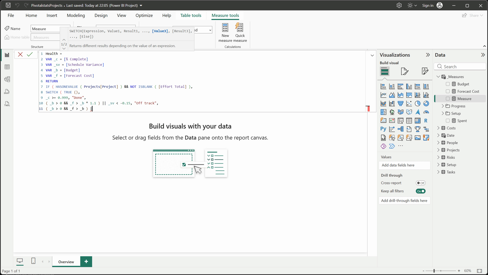Click the Data pane Search field
Screen dimensions: 488x275
460,67
